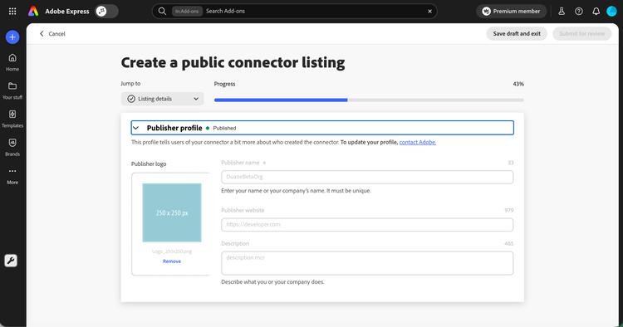Screen dimensions: 623x327
Task: Open the labs beaker icon
Action: pos(562,11)
